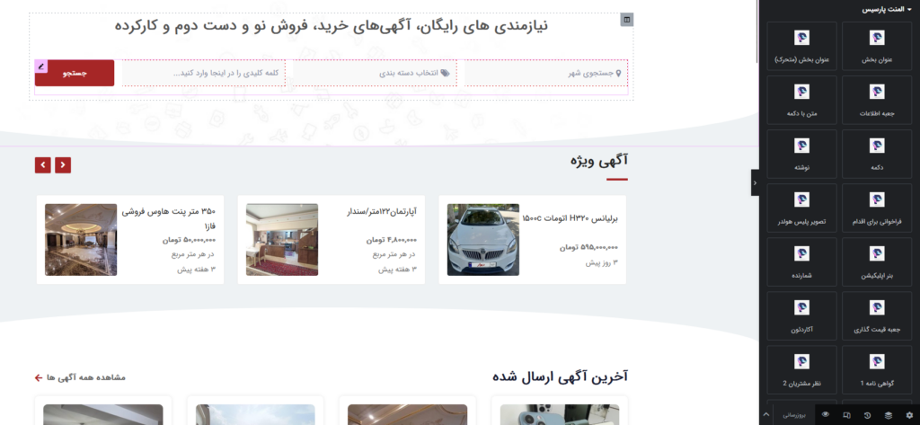Click the بروزرسانی update button

794,415
